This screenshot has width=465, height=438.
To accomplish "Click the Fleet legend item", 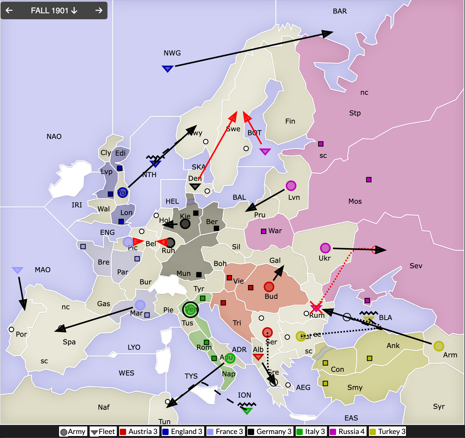I will point(103,431).
